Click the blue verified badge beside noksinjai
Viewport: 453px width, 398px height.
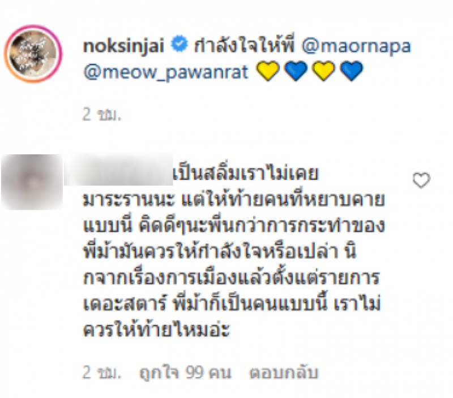click(180, 45)
